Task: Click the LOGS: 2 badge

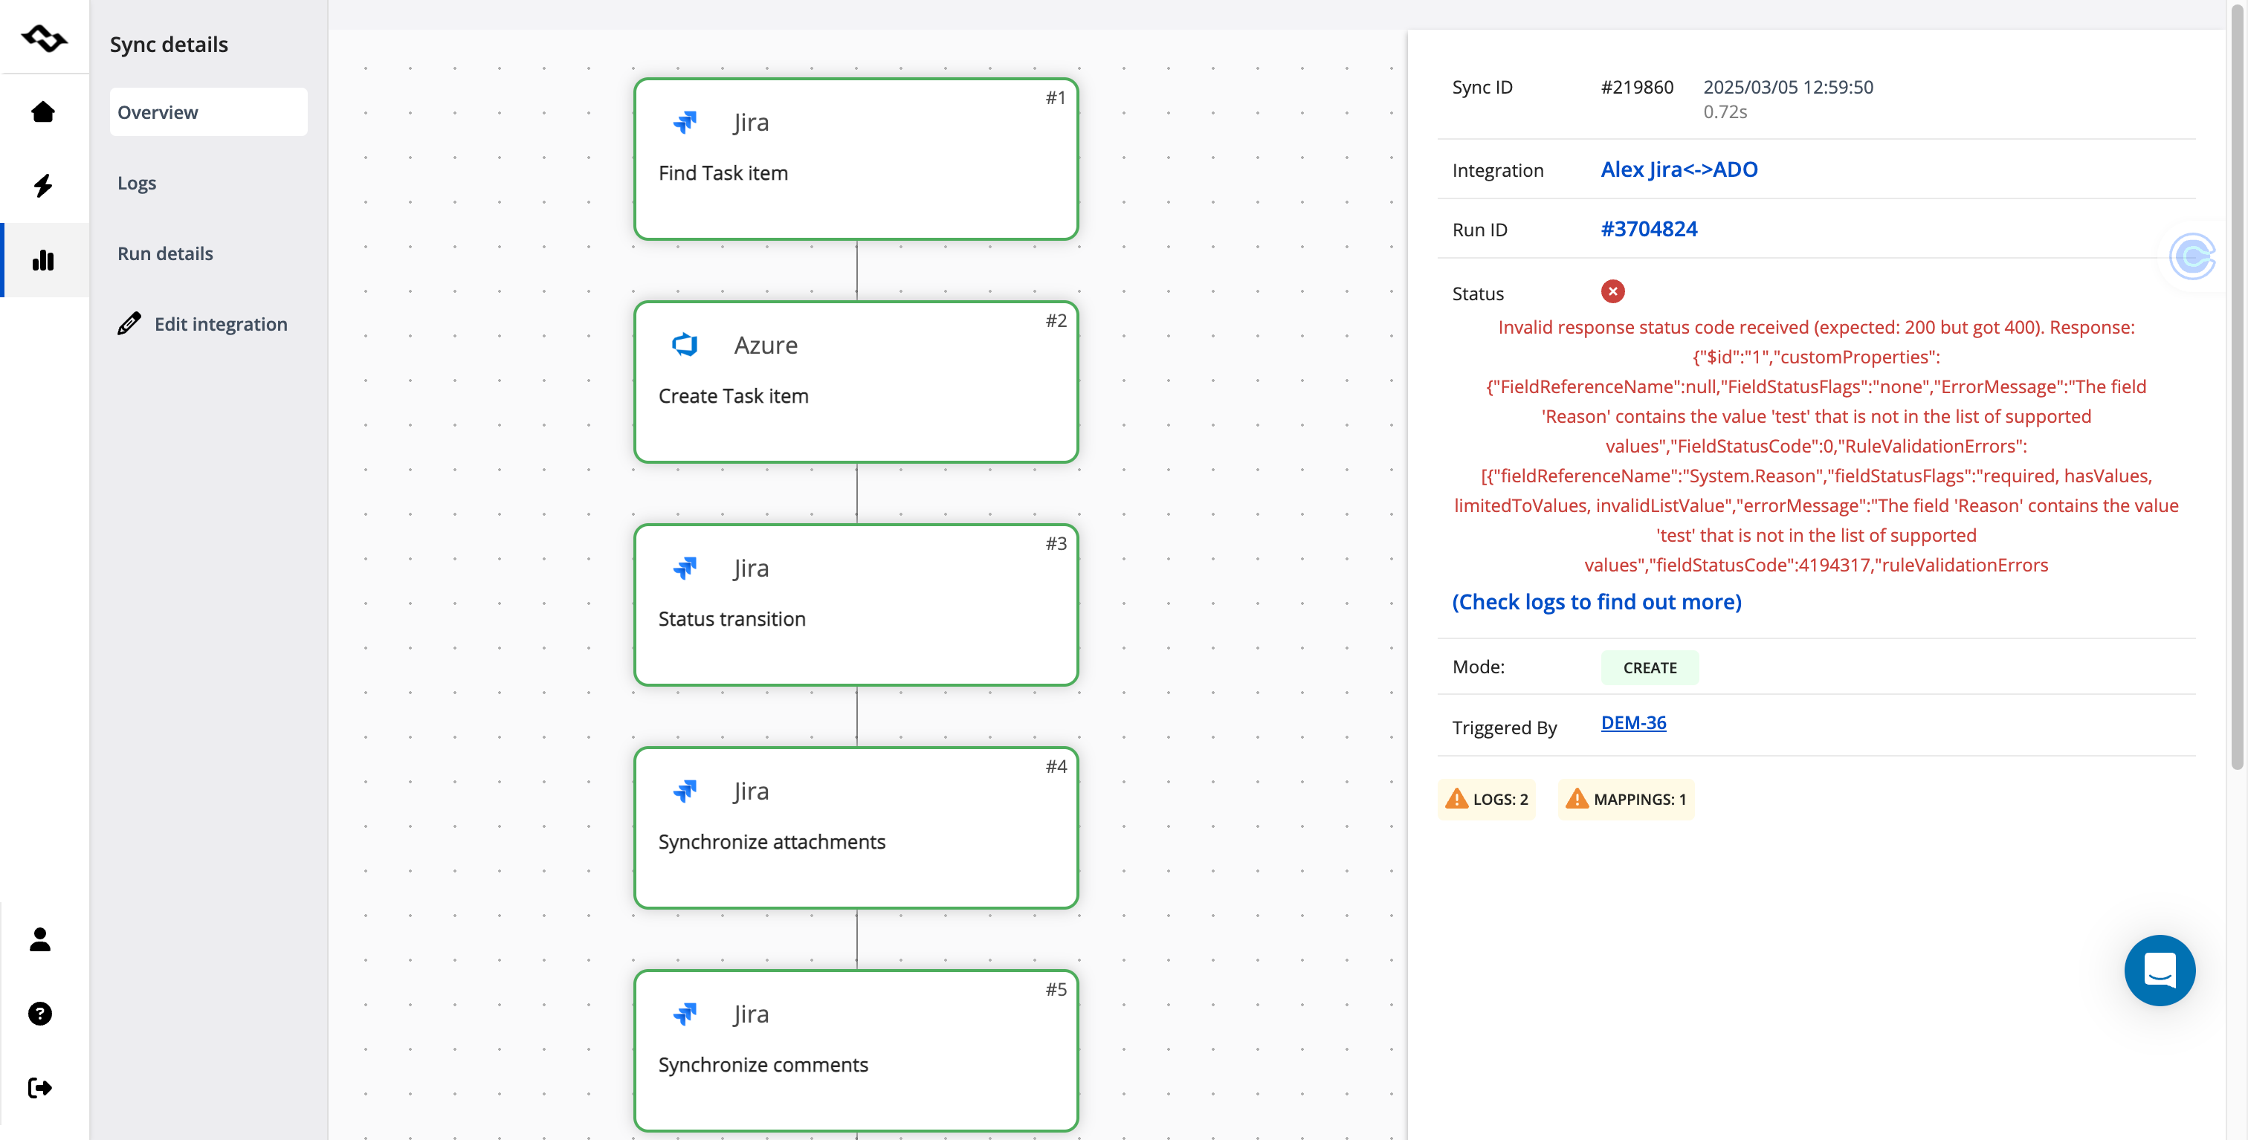Action: coord(1487,799)
